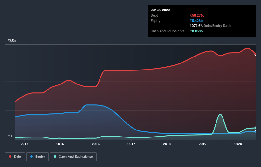Click the ₹5.423b equity value
The height and width of the screenshot is (167, 261).
[x=196, y=21]
